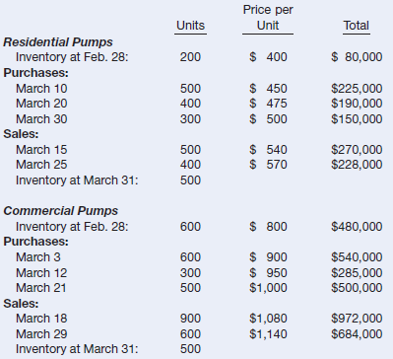Click the March 15 sales row label
The image size is (393, 359).
[x=41, y=150]
